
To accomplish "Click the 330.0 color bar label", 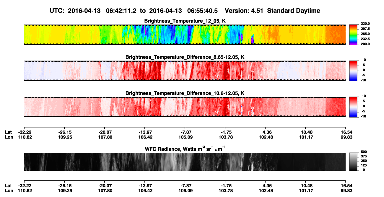I will coord(365,24).
